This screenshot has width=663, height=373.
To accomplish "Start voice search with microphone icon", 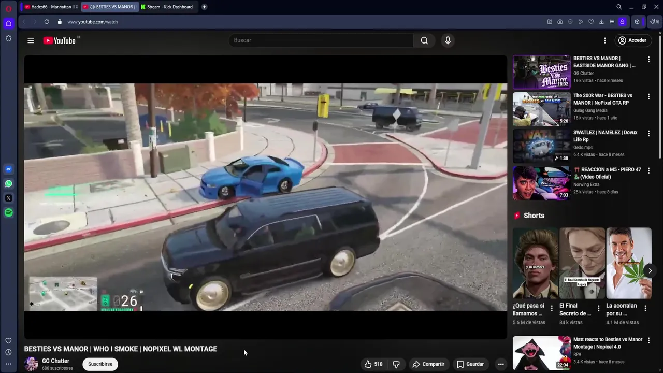I will pyautogui.click(x=448, y=40).
